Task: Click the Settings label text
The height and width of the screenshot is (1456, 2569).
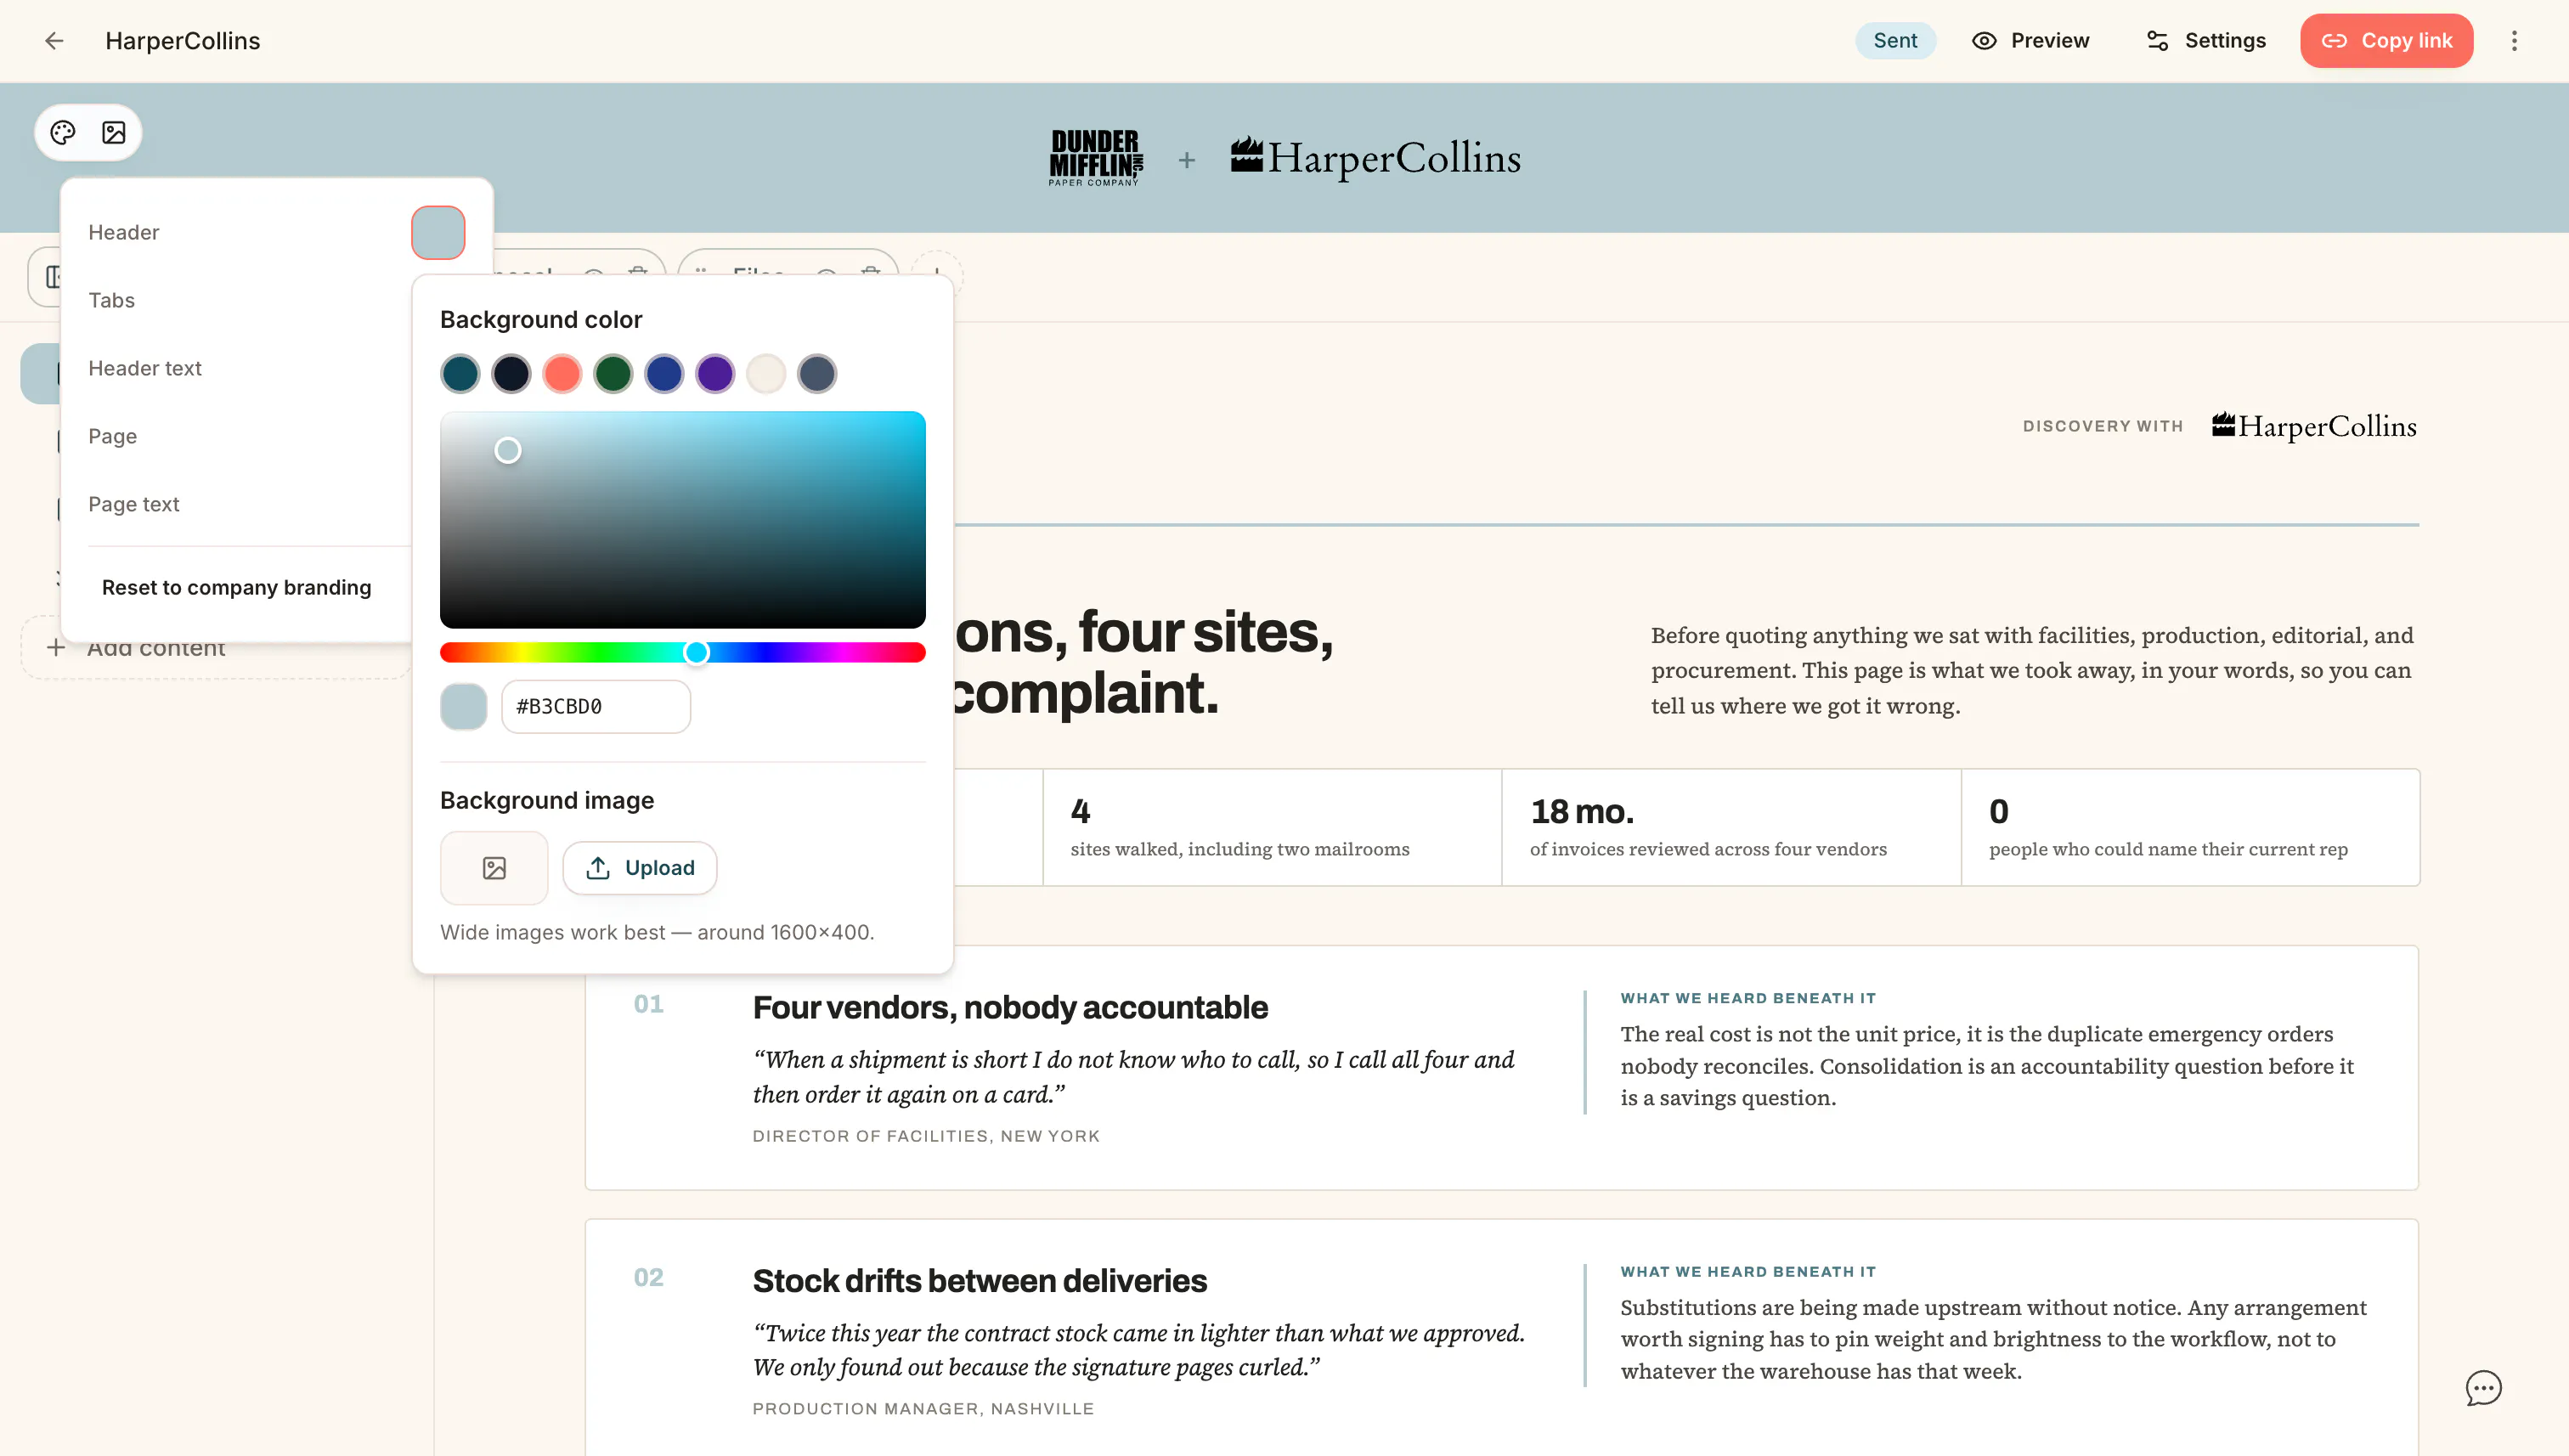Action: tap(2225, 41)
